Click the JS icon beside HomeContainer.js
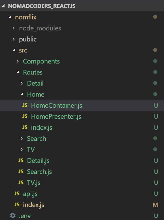The image size is (164, 220). tap(25, 105)
